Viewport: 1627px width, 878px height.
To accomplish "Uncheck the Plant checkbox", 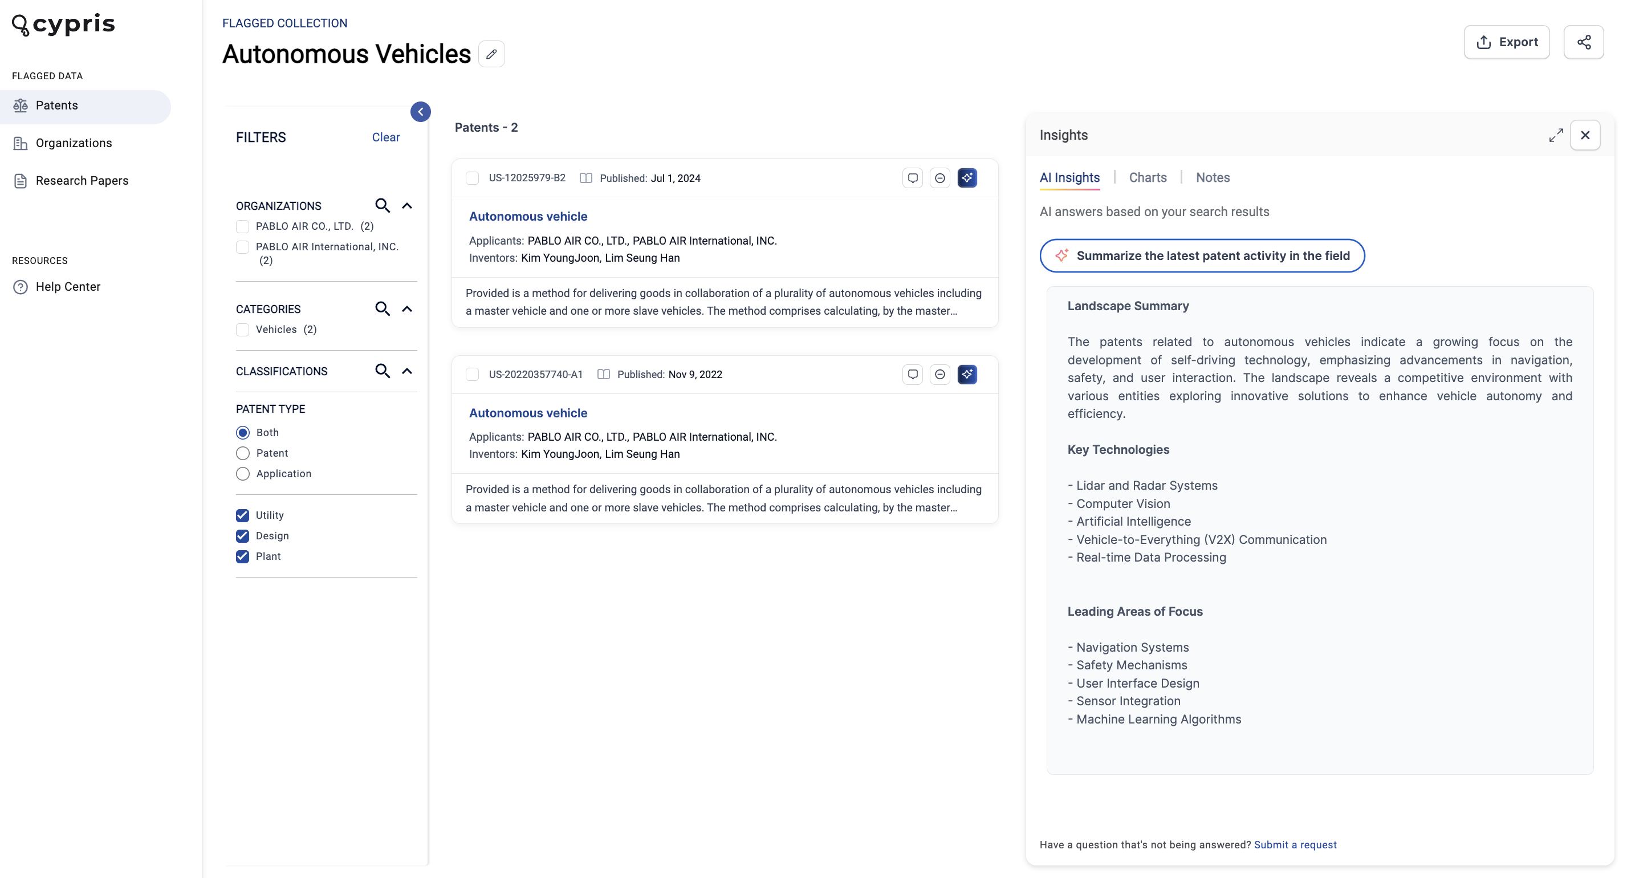I will 242,556.
